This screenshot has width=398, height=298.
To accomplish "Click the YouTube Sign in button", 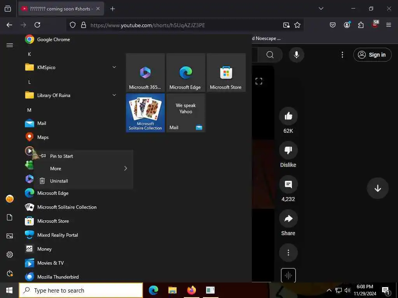I will click(x=372, y=55).
